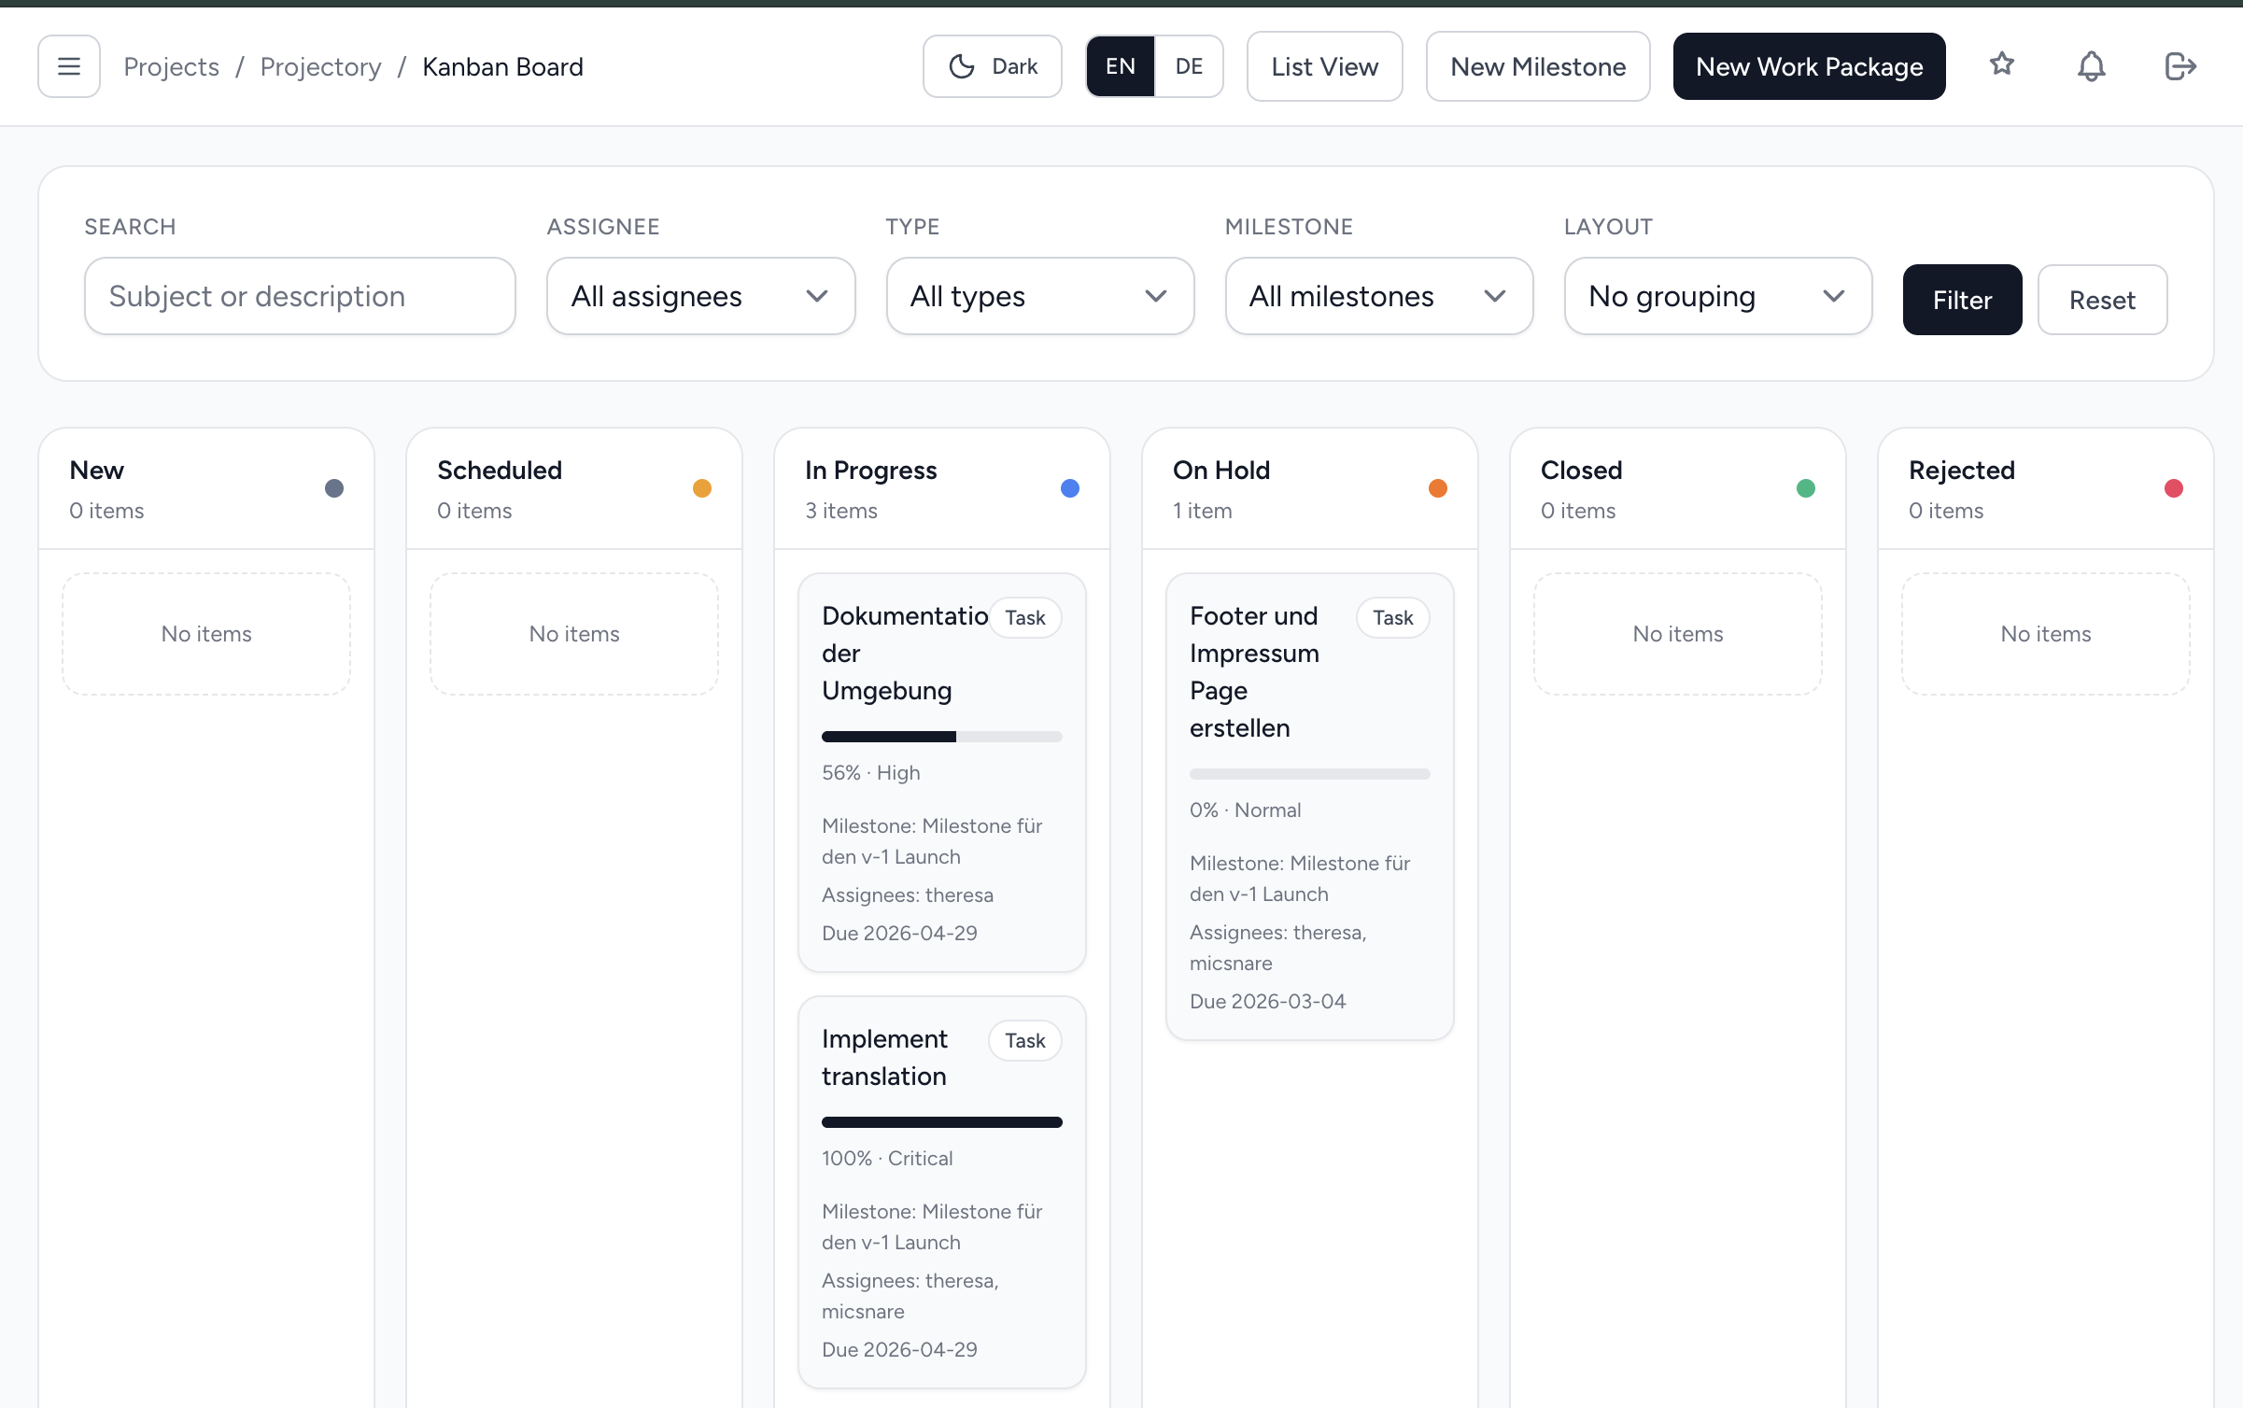Open the hamburger sidebar menu
Viewport: 2243px width, 1408px height.
pos(69,66)
